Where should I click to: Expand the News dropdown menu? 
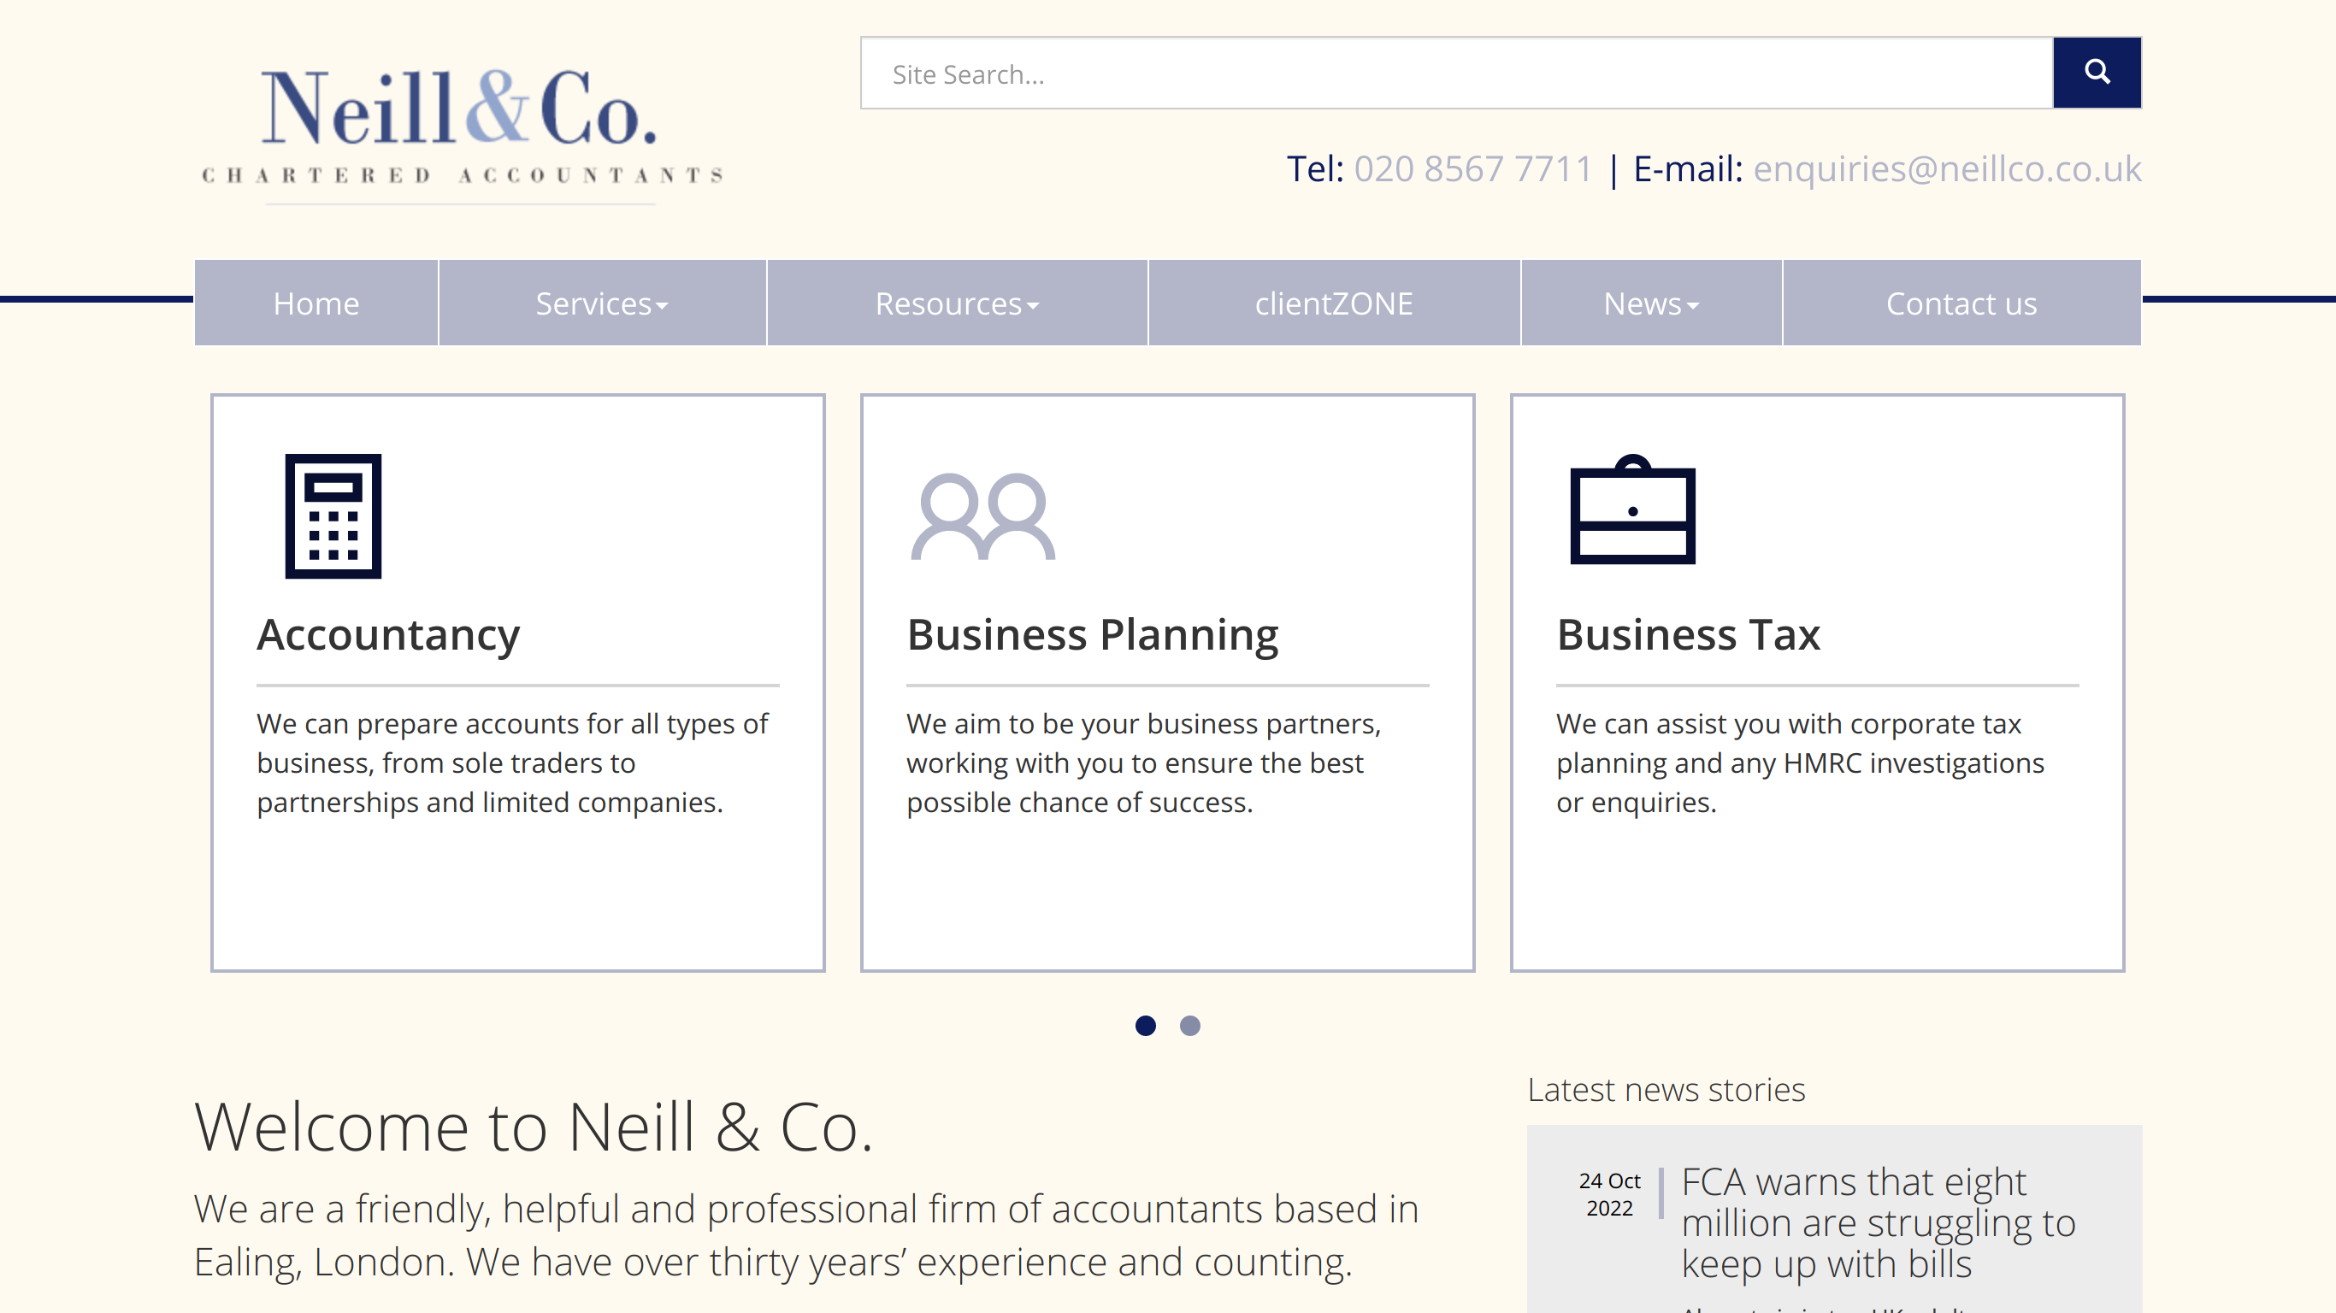(1650, 303)
